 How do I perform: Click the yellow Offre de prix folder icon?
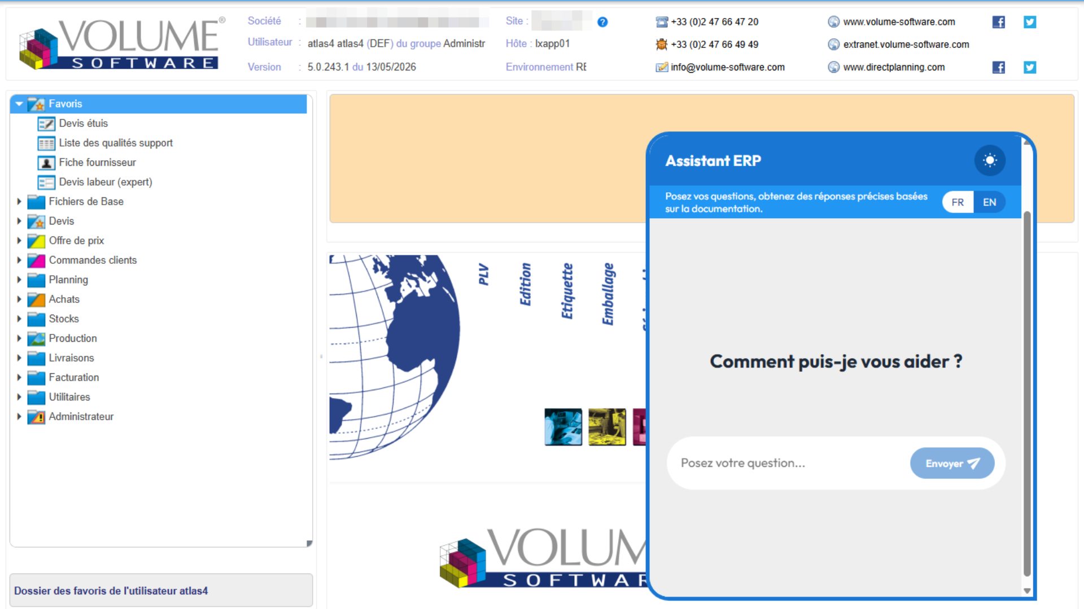(x=37, y=241)
